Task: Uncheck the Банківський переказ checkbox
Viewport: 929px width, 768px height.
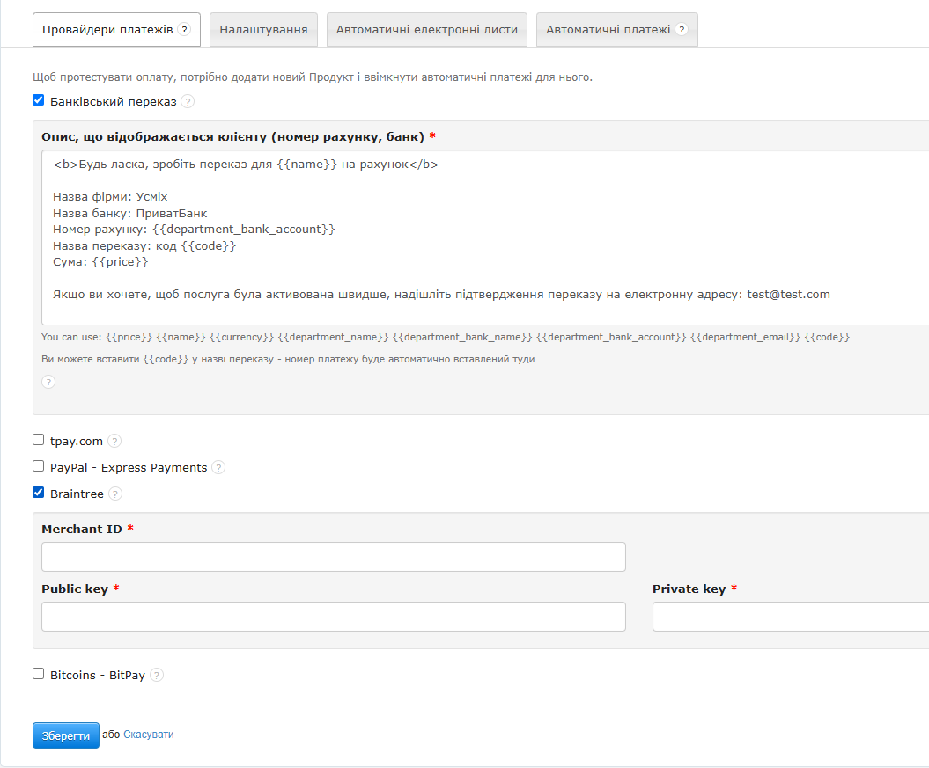Action: [38, 100]
